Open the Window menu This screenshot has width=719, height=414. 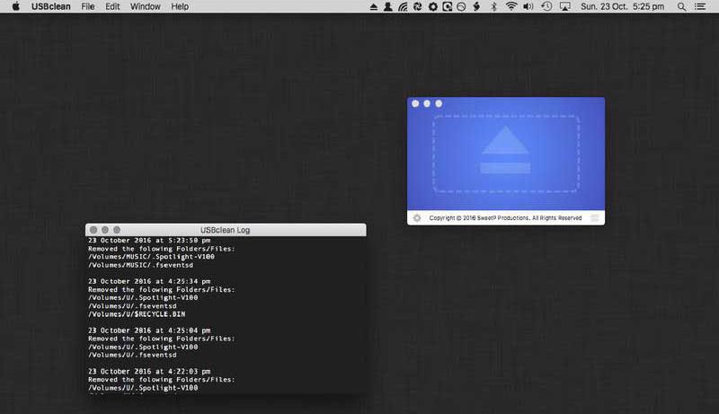point(145,6)
